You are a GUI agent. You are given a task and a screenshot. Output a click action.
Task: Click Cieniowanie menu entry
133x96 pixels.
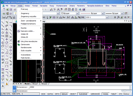pyautogui.click(x=30, y=44)
